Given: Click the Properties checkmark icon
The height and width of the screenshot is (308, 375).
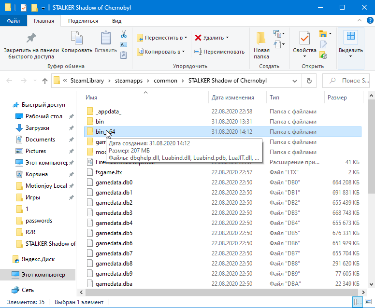Looking at the screenshot, I should [x=304, y=38].
